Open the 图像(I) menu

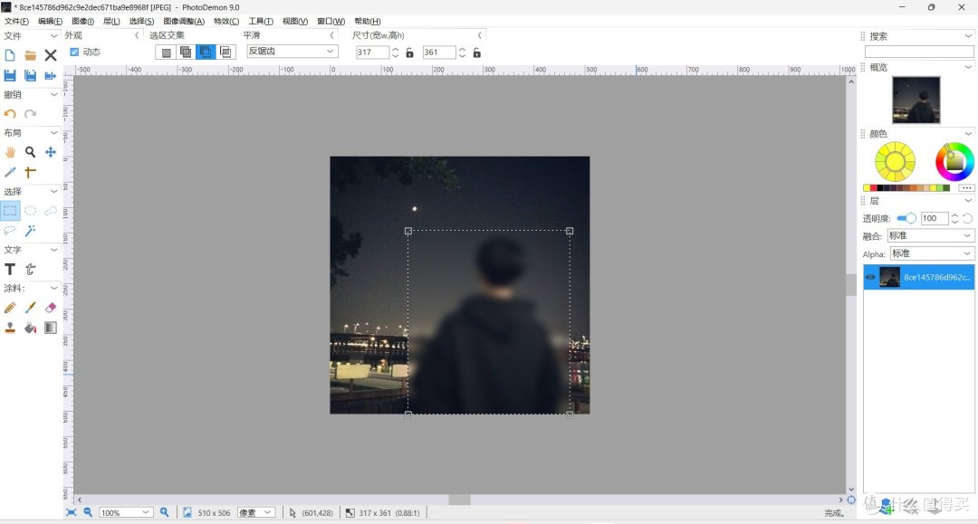pos(83,21)
